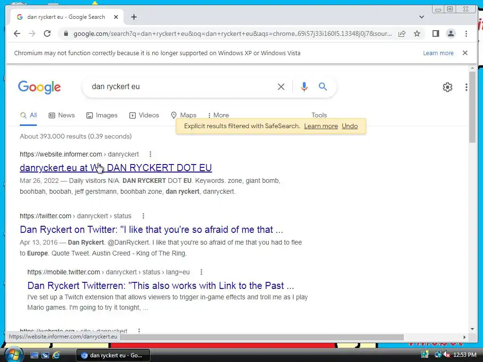This screenshot has width=483, height=362.
Task: Open SafeSearch Learn more link
Action: click(x=321, y=126)
